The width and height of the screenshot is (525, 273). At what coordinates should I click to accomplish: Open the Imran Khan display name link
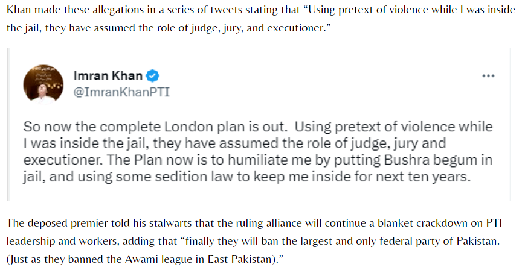pyautogui.click(x=108, y=75)
